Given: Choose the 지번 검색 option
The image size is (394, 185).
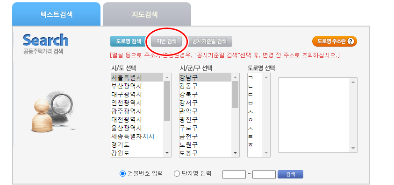Looking at the screenshot, I should pyautogui.click(x=166, y=41).
